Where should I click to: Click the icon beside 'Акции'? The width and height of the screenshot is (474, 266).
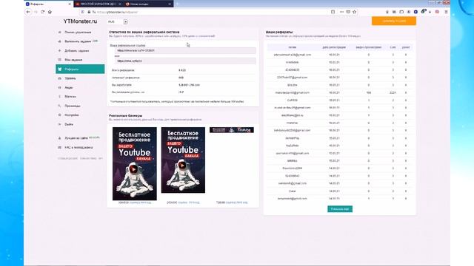[59, 87]
